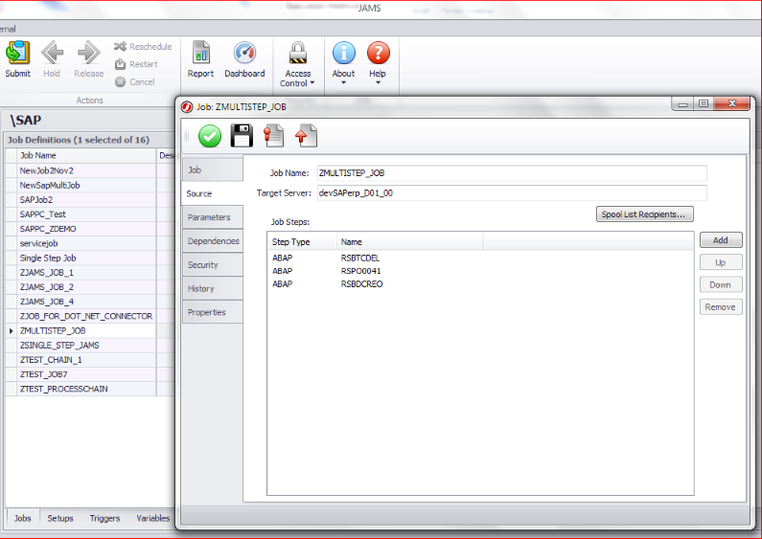Screen dimensions: 762x539
Task: Select SAPJob2 in job list
Action: click(86, 199)
